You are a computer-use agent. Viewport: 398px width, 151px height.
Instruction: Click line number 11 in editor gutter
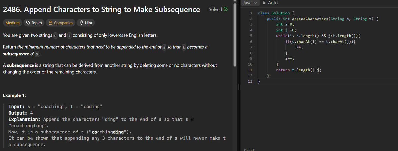tap(250, 70)
